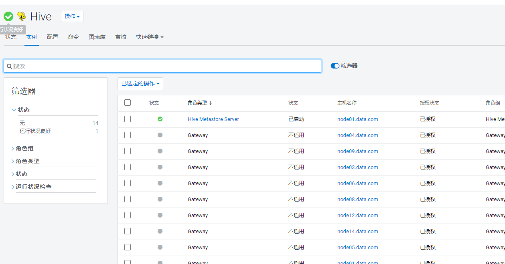
Task: Click the Hive bee logo icon
Action: (x=21, y=16)
